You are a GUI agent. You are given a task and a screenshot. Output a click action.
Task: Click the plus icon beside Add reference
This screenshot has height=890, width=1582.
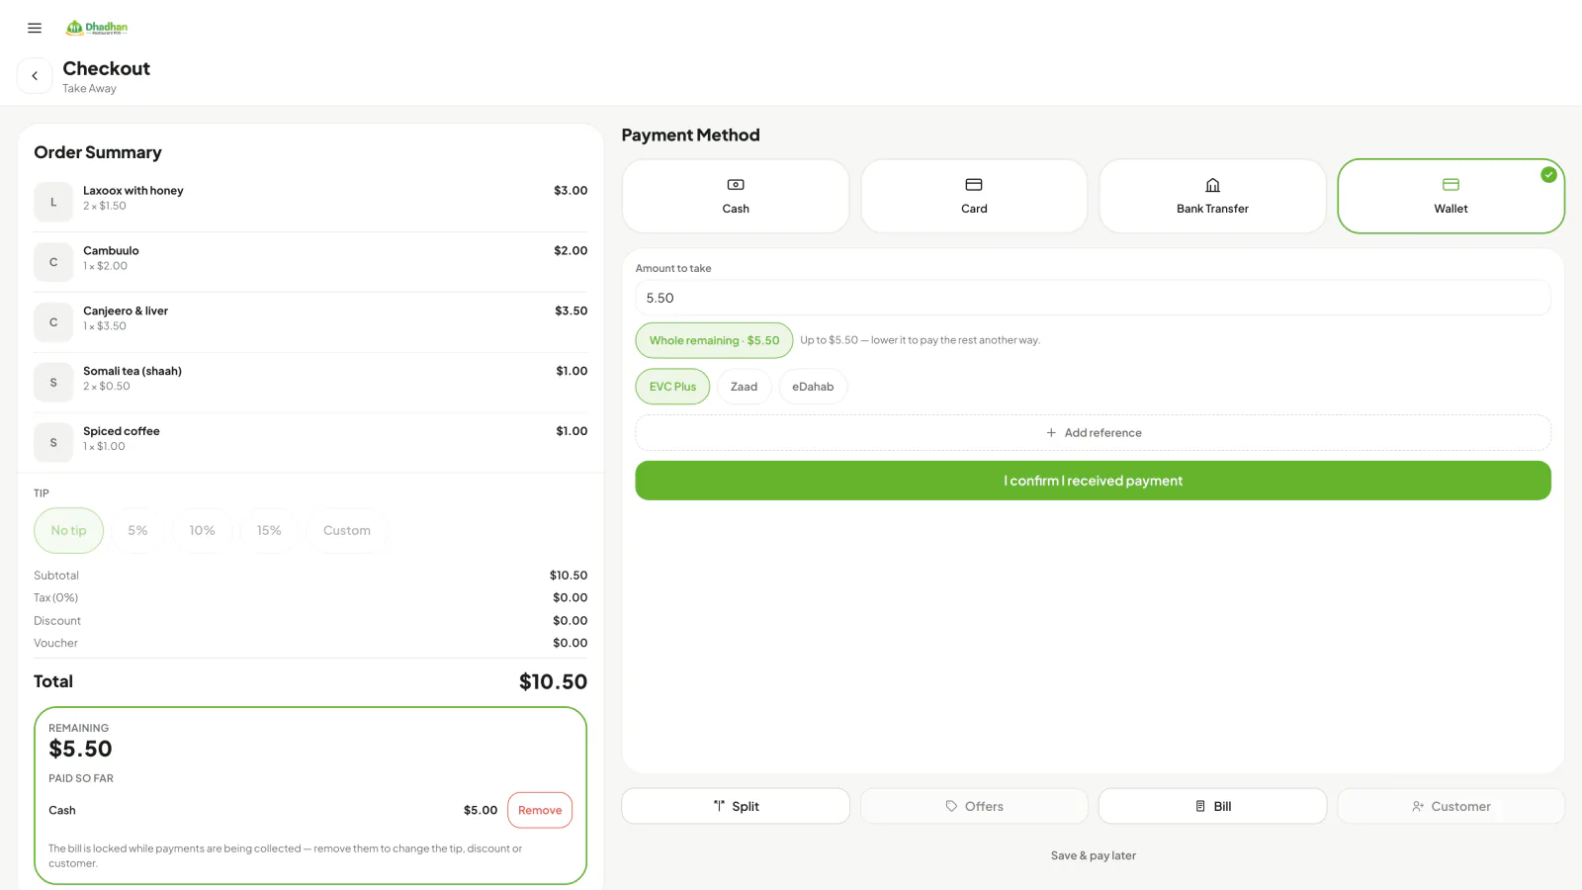pyautogui.click(x=1051, y=433)
